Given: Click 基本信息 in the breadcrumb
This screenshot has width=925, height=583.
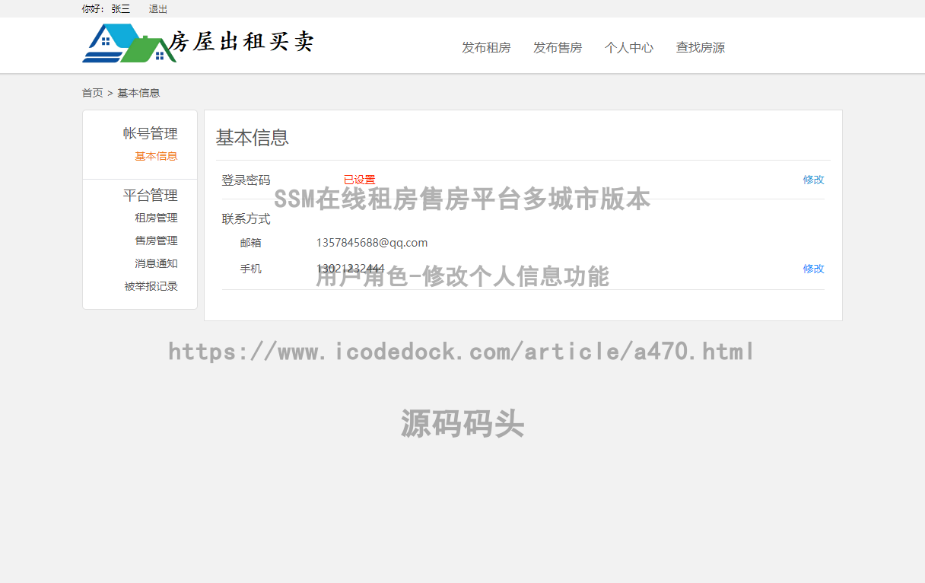Looking at the screenshot, I should click(138, 92).
